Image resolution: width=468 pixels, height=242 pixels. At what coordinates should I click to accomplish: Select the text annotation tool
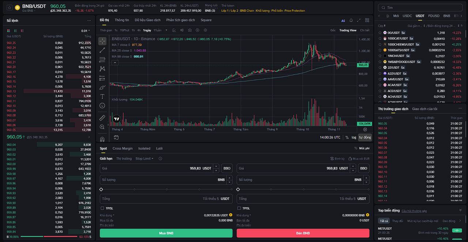pos(102,96)
